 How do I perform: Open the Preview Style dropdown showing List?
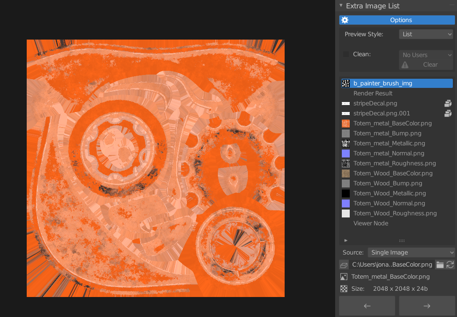426,34
